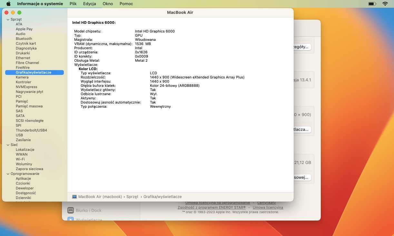This screenshot has height=236, width=394.
Task: Select Audio in the sidebar
Action: (x=21, y=34)
